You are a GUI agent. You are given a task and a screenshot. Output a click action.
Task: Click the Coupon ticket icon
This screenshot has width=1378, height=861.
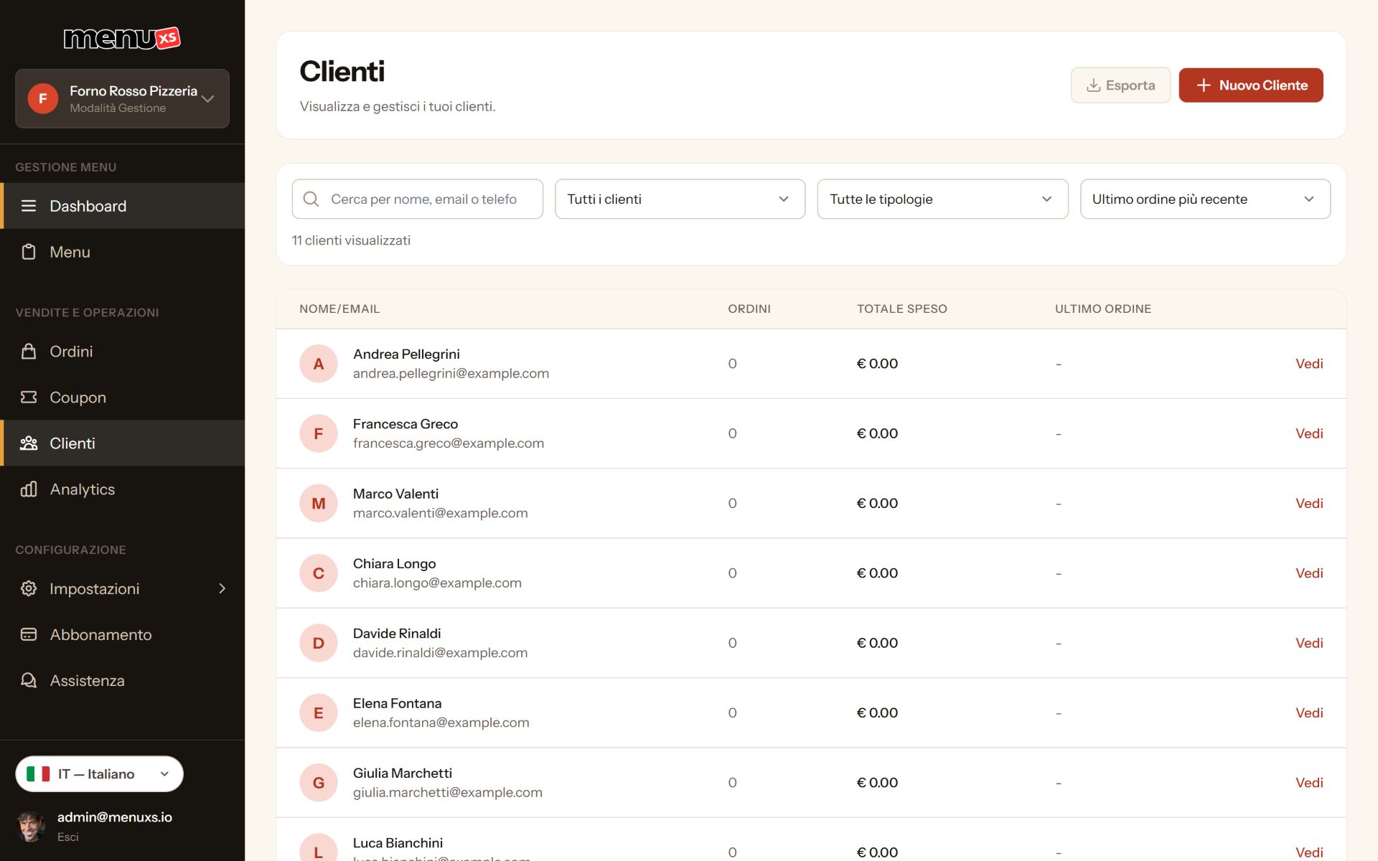pyautogui.click(x=29, y=397)
